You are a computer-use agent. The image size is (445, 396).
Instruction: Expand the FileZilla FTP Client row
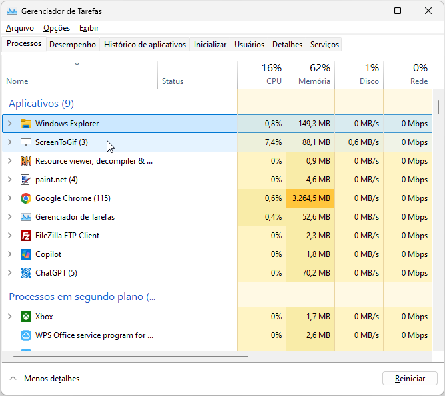coord(9,236)
